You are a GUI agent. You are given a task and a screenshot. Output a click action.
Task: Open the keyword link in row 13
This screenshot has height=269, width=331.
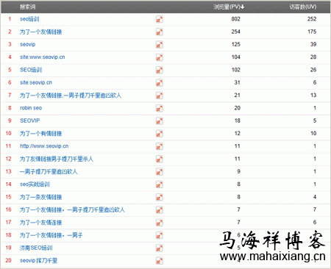[49, 172]
